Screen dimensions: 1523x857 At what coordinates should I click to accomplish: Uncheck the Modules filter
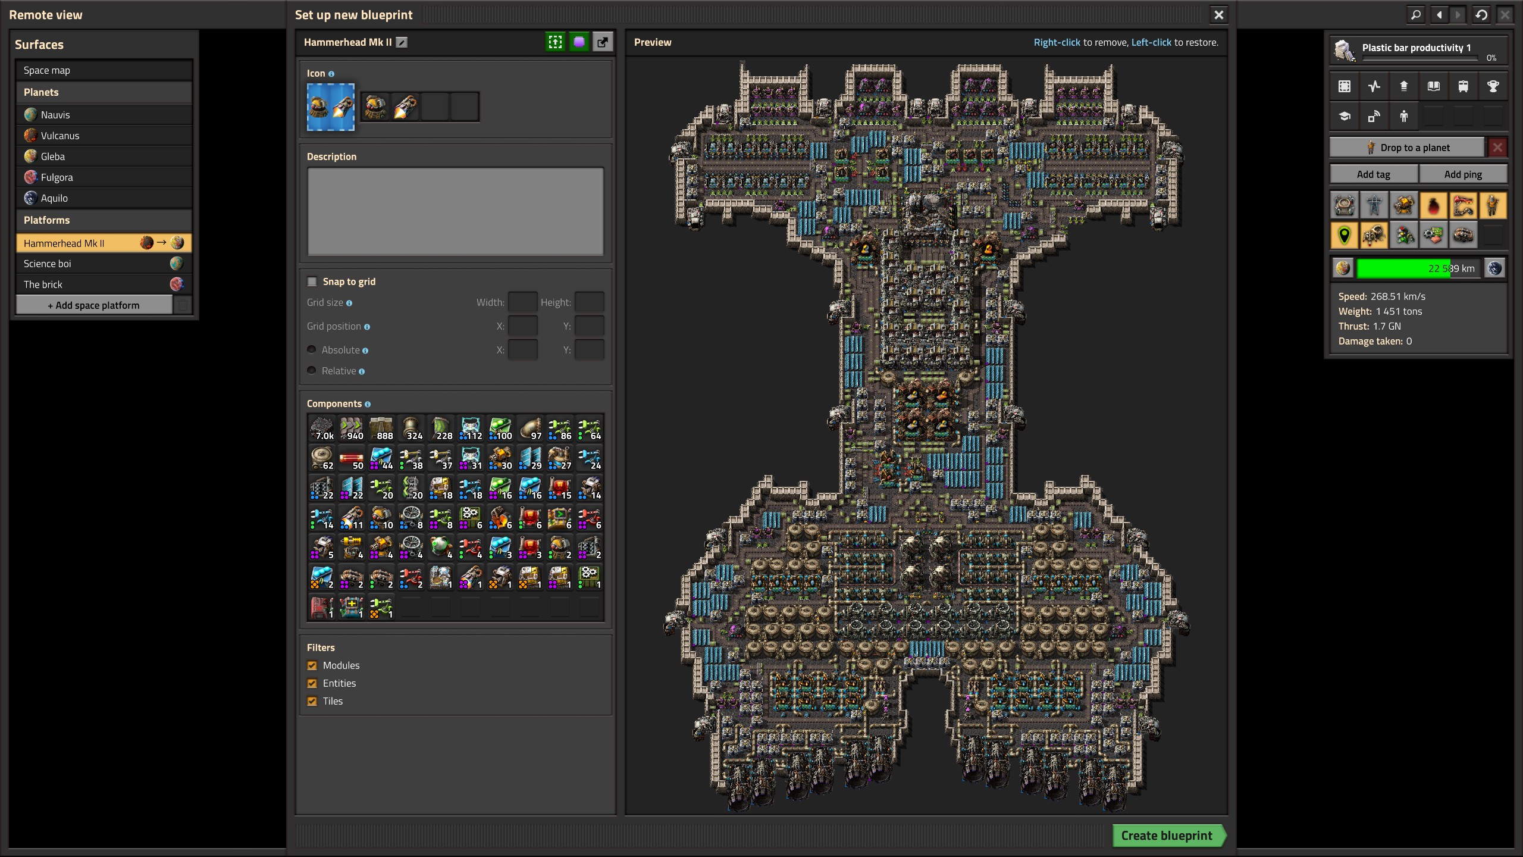312,665
